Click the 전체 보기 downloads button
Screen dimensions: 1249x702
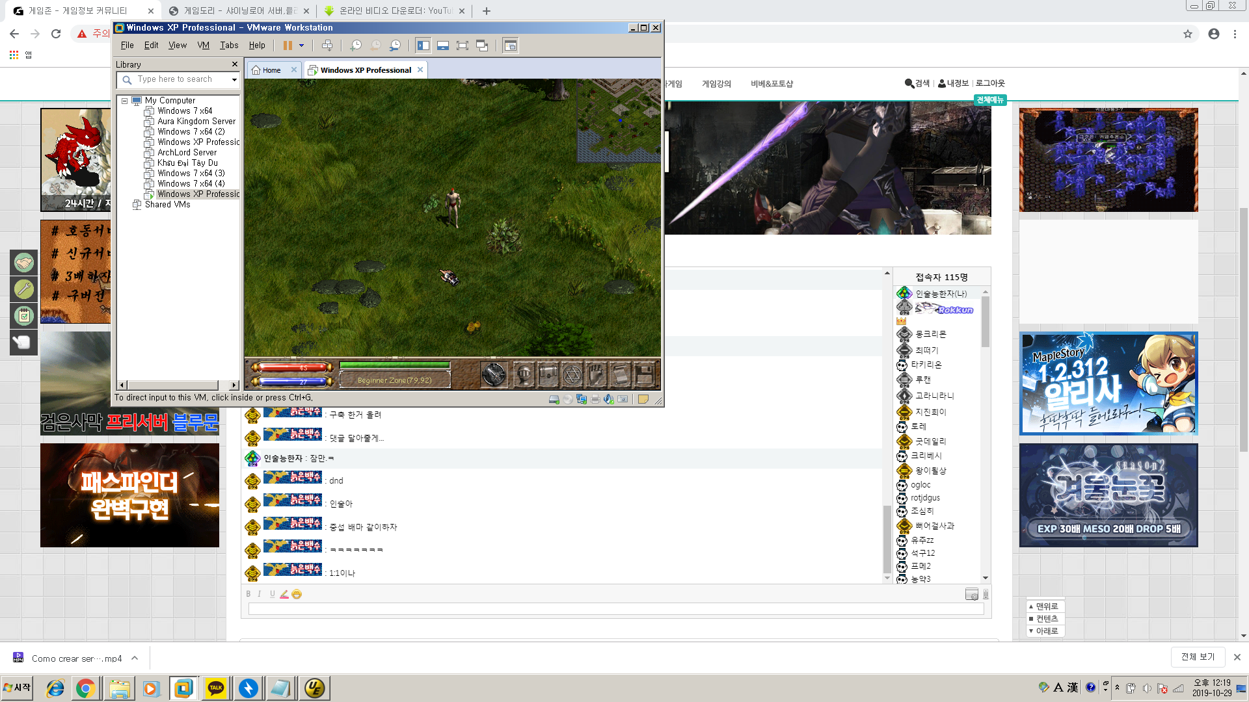coord(1198,657)
